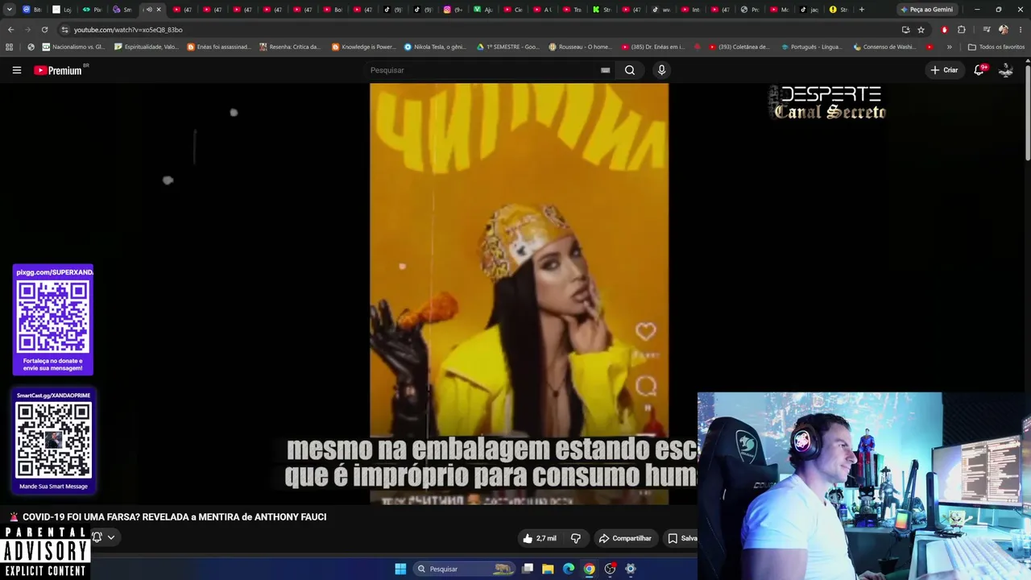Reload the current YouTube page

[x=44, y=30]
